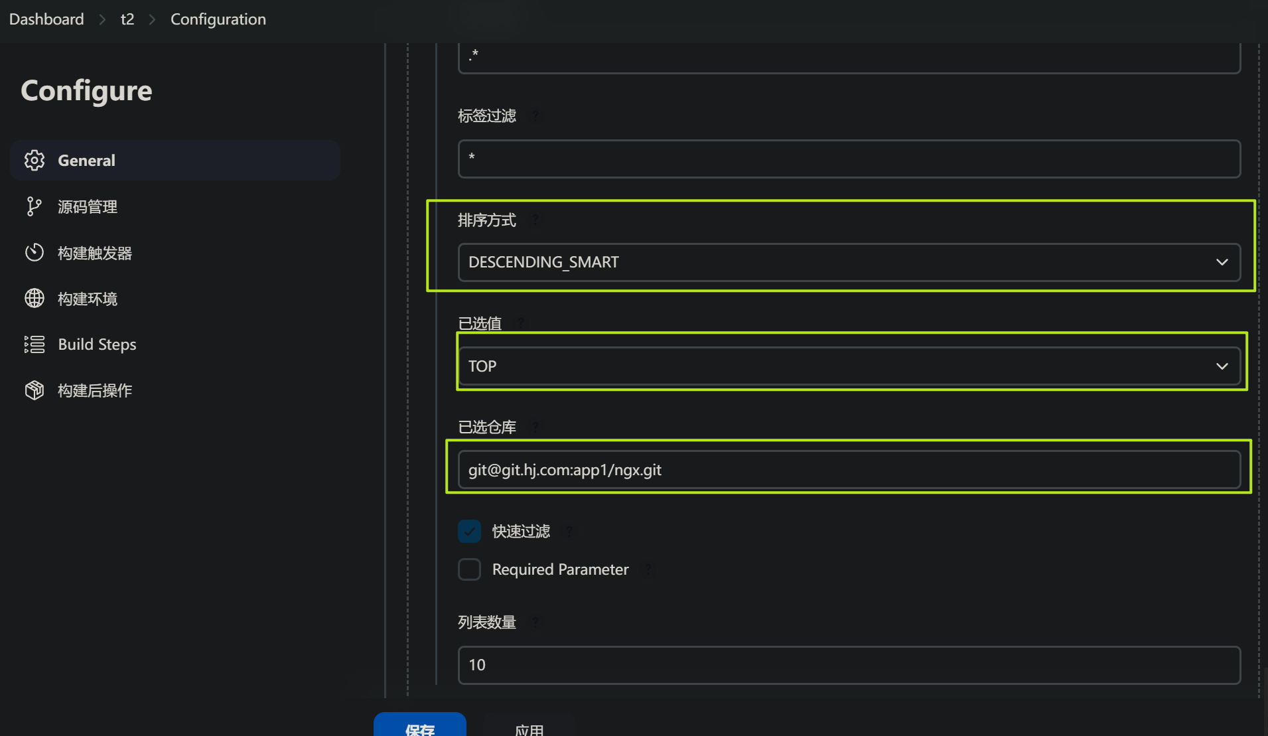Open the 排序方式 DESCENDING_SMART dropdown
The height and width of the screenshot is (736, 1268).
coord(849,262)
